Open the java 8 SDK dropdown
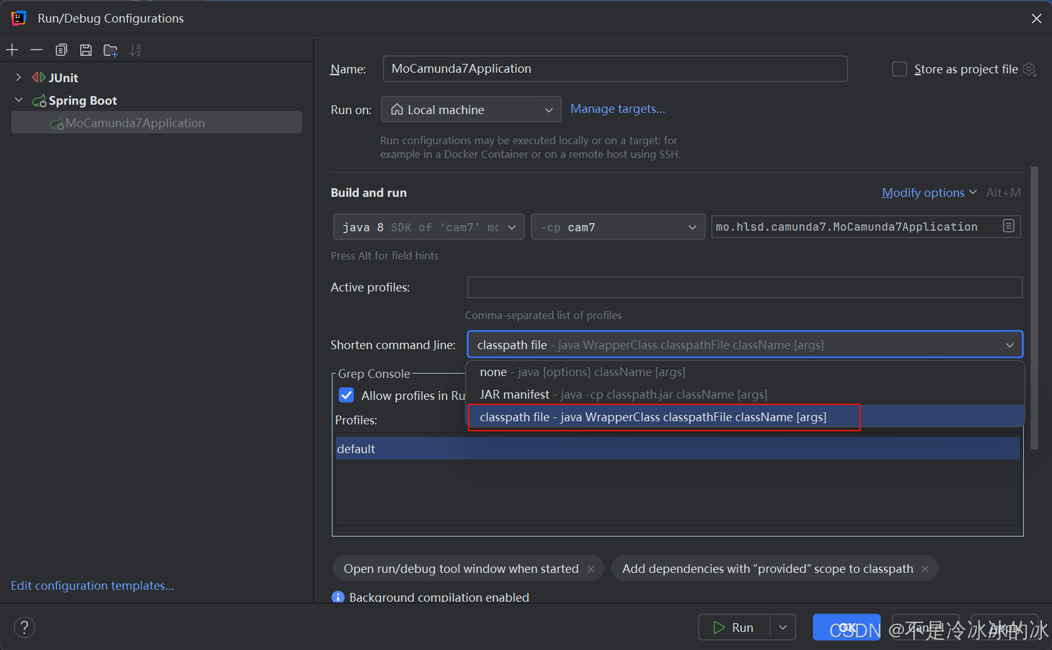The image size is (1052, 650). tap(428, 226)
